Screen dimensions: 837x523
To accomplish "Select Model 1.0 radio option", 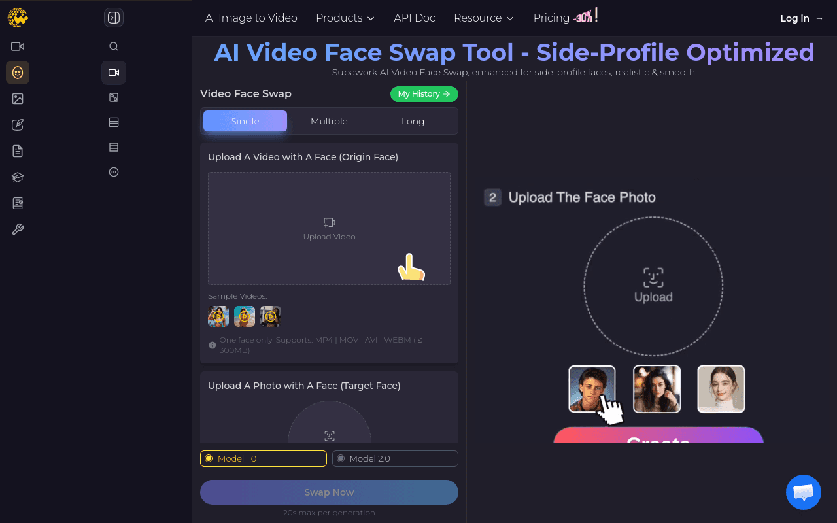I will coord(264,458).
